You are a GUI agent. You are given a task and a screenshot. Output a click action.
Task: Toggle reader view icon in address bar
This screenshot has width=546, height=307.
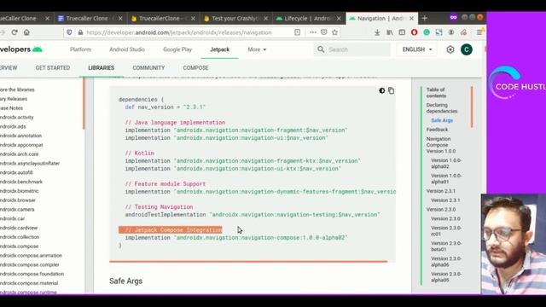pos(298,32)
